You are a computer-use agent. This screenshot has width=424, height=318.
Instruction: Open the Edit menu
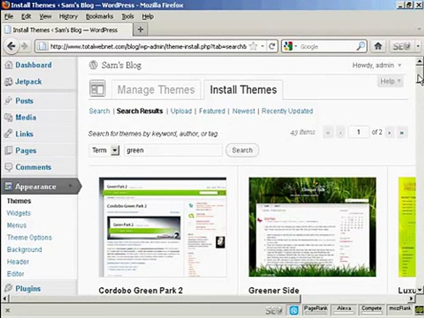26,16
